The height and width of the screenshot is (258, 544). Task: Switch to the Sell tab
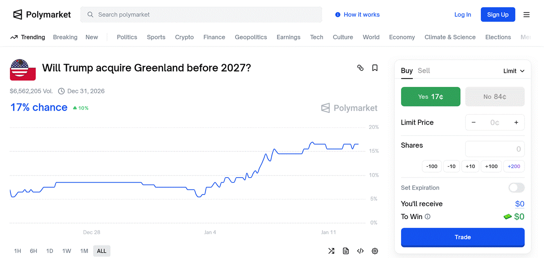[424, 71]
